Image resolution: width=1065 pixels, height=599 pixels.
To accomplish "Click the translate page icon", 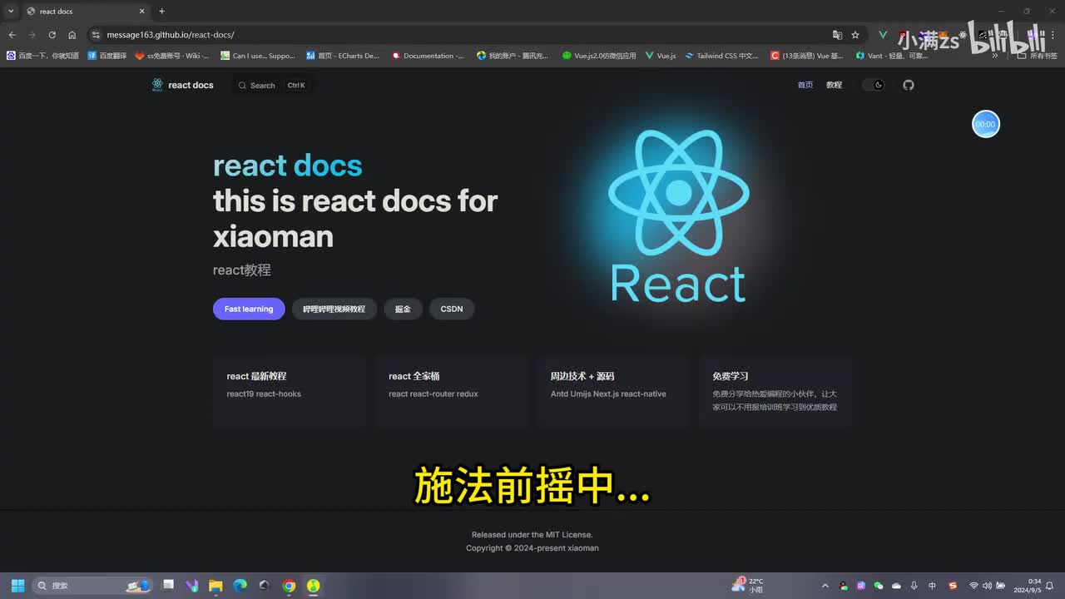I will click(x=837, y=35).
